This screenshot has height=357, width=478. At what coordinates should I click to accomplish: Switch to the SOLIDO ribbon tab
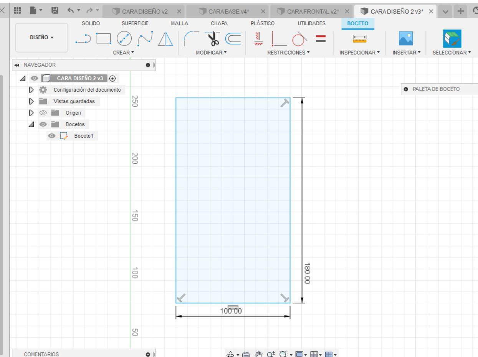pyautogui.click(x=91, y=24)
